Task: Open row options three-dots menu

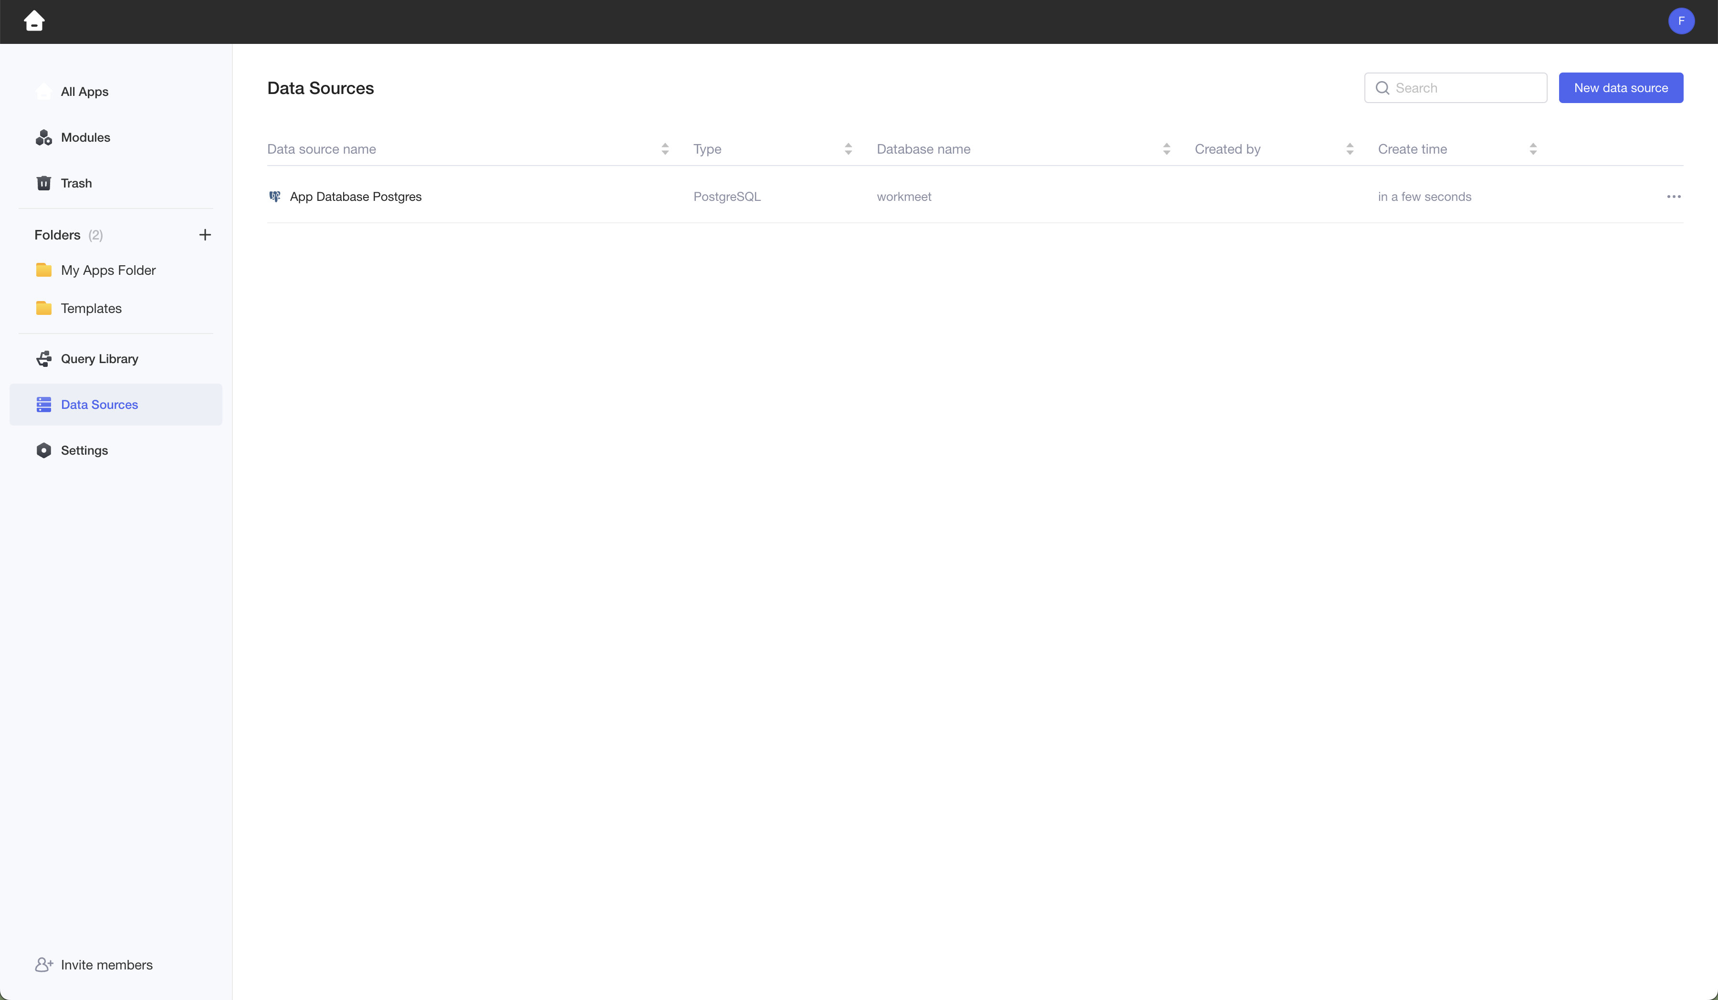Action: pyautogui.click(x=1673, y=197)
